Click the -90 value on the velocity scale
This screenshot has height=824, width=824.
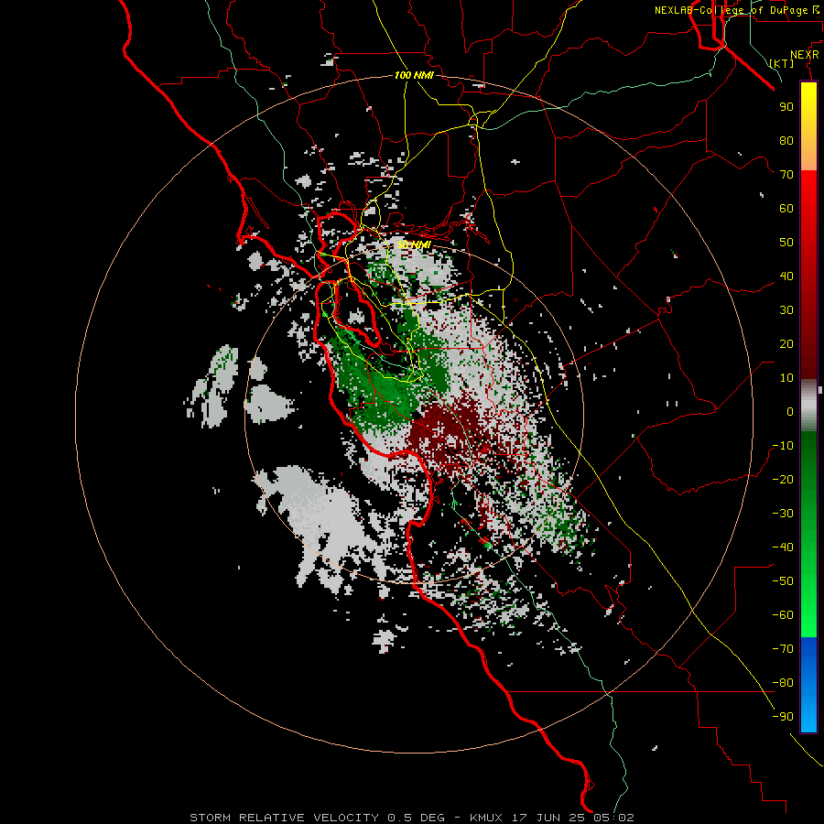pyautogui.click(x=783, y=717)
